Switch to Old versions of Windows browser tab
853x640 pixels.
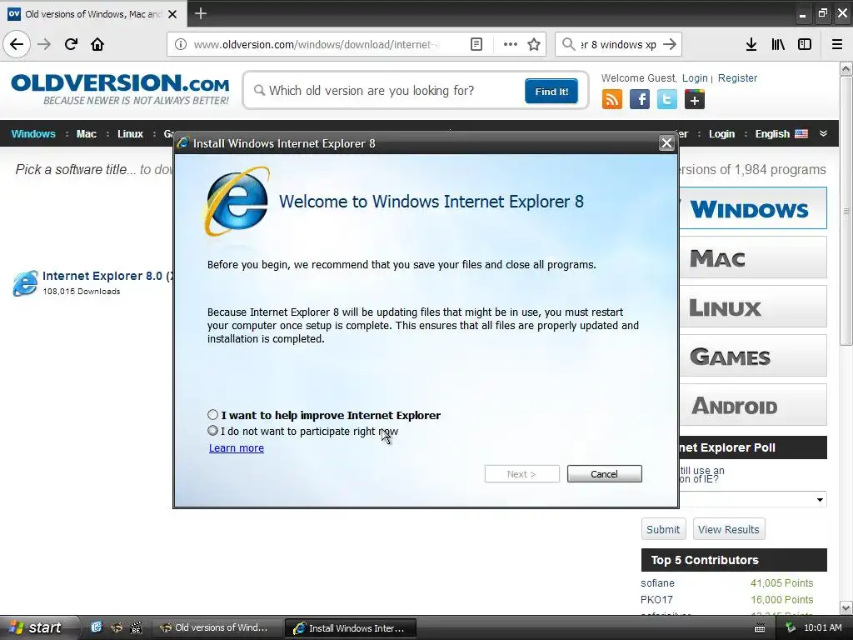coord(93,14)
